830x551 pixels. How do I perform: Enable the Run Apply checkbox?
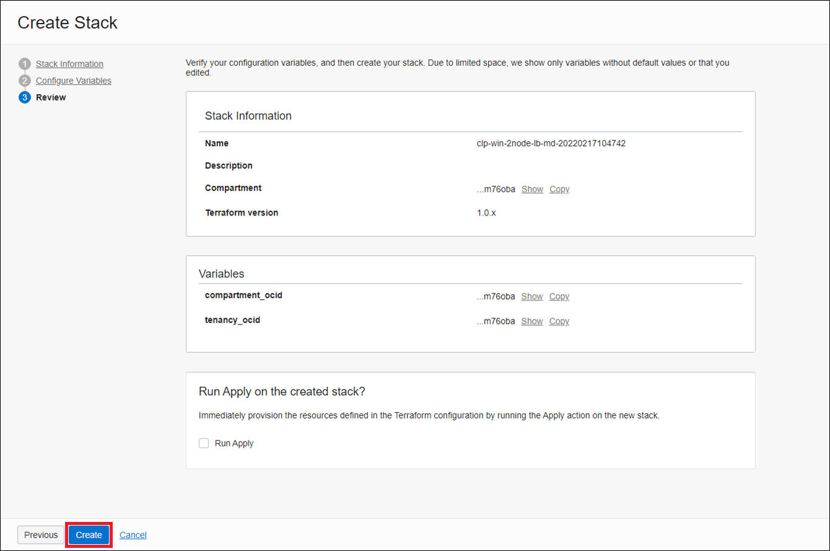204,443
